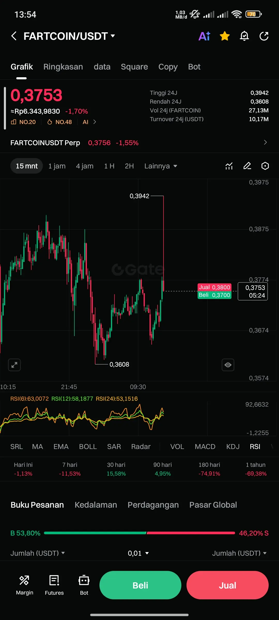Switch to the Perdagangan tab

click(x=153, y=505)
